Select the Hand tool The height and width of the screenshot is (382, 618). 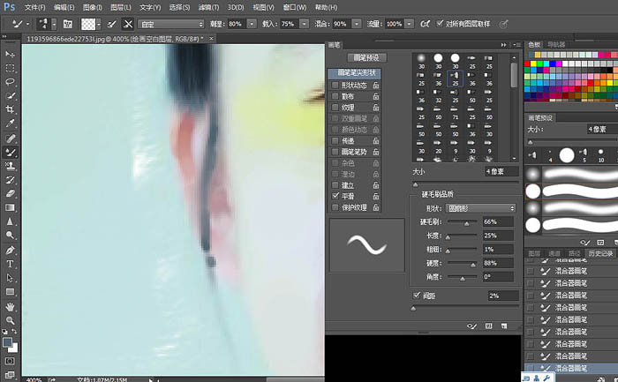tap(10, 306)
